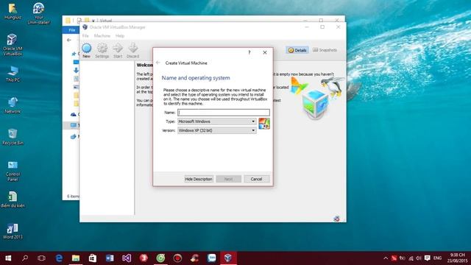Open Task View from the taskbar
The width and height of the screenshot is (471, 265).
[x=42, y=258]
